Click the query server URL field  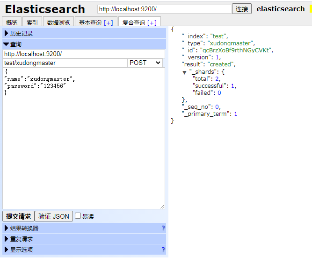(x=84, y=54)
